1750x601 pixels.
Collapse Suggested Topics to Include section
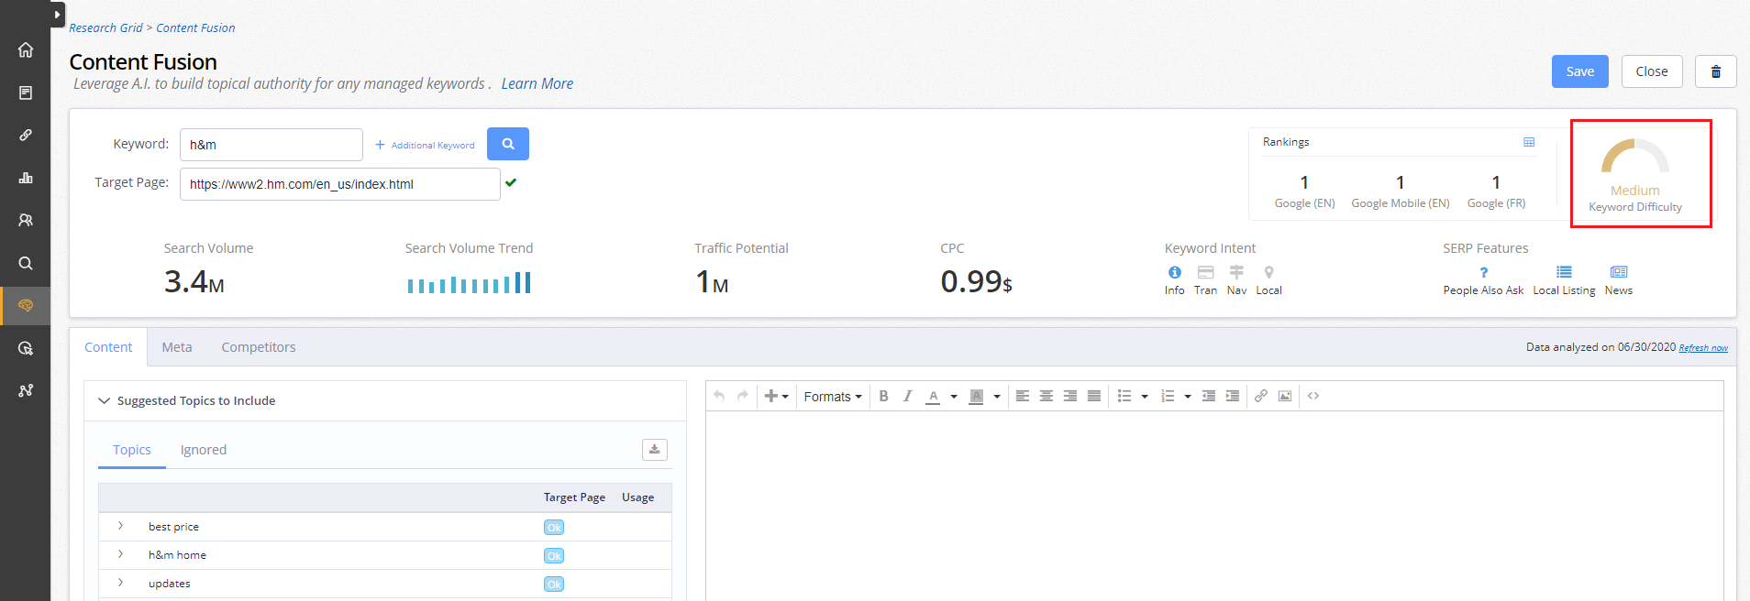[104, 400]
